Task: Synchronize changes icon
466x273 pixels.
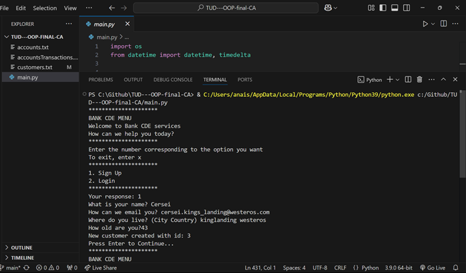Action: (27, 268)
